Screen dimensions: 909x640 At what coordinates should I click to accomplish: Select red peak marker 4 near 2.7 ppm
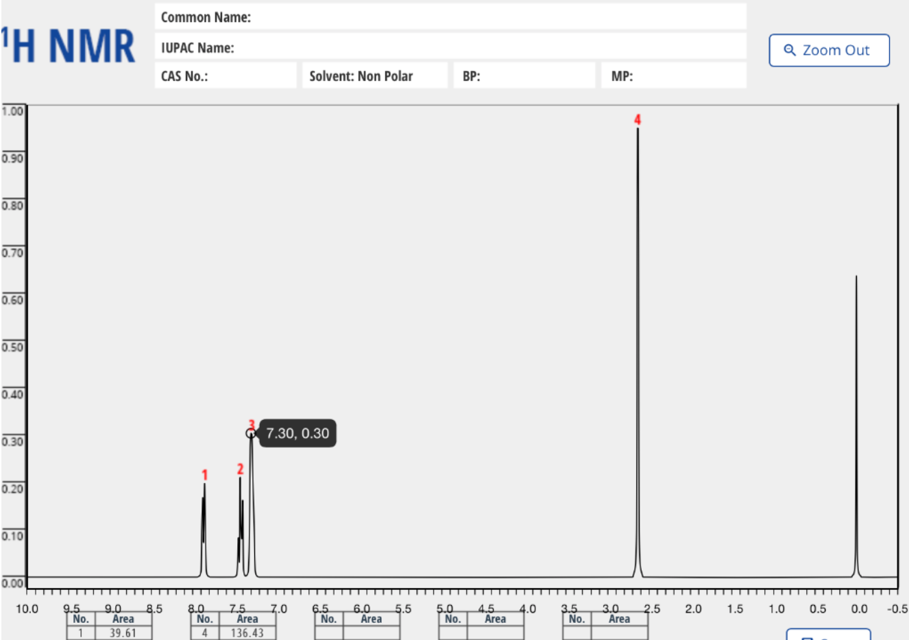click(x=637, y=119)
